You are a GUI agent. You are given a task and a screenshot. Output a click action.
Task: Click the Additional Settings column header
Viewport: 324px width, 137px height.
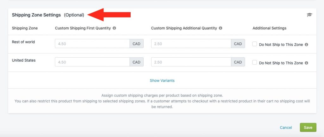point(270,28)
